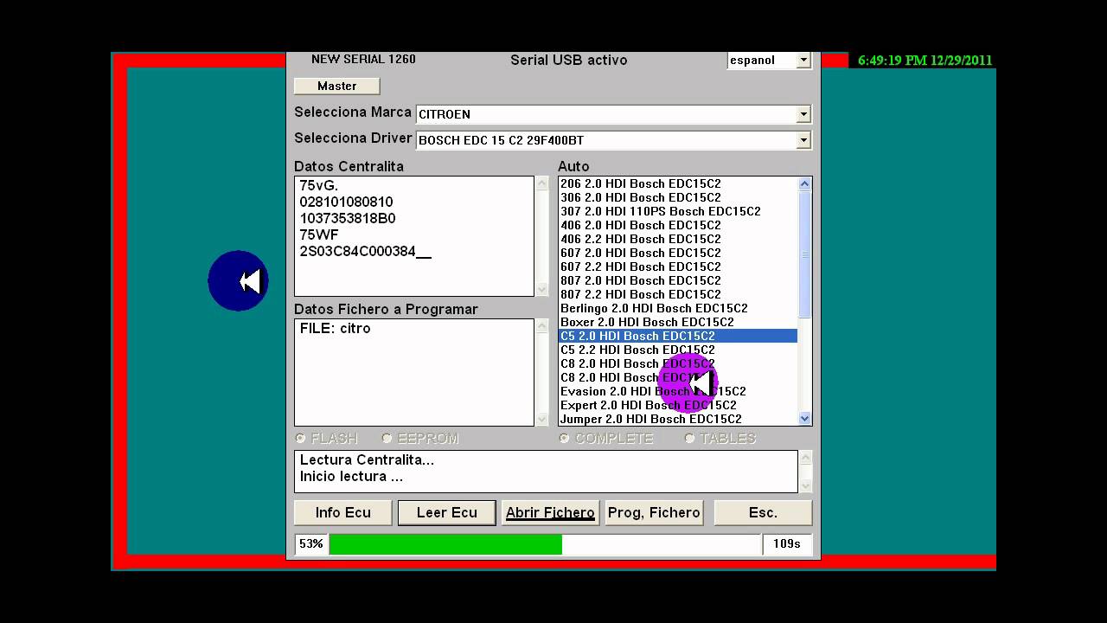Click the NEW SERIAL 1260 label
1107x623 pixels.
(x=363, y=60)
